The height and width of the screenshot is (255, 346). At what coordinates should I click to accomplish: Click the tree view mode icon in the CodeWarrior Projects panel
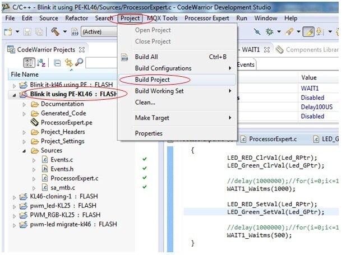(x=29, y=63)
